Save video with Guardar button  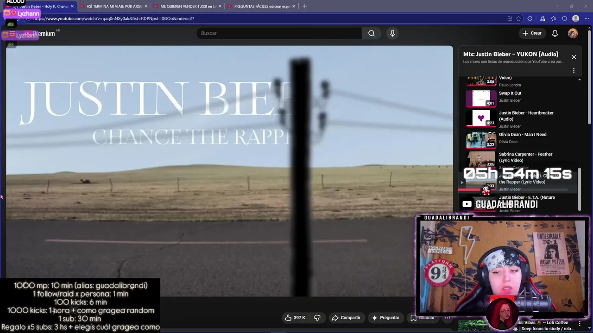tap(423, 318)
